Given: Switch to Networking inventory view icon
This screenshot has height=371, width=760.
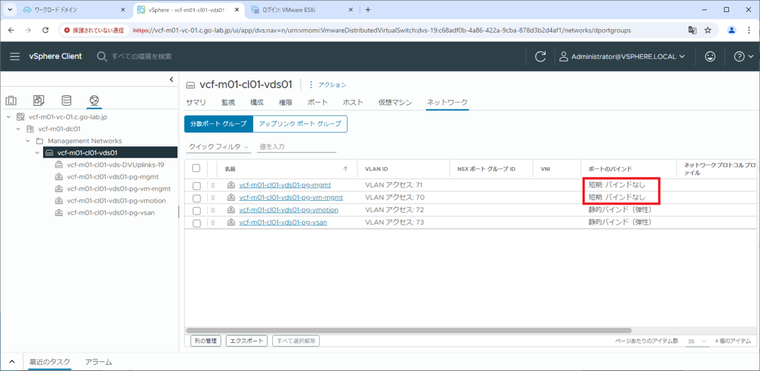Looking at the screenshot, I should (94, 100).
